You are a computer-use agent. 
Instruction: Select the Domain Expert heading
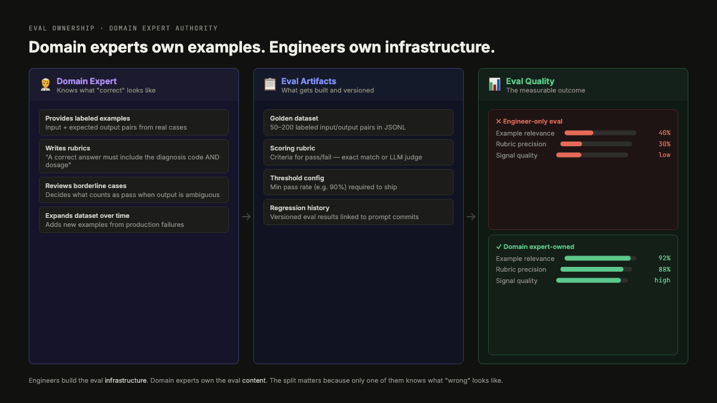pos(87,81)
